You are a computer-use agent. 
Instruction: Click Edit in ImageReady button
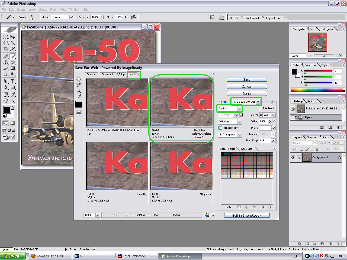coord(247,215)
